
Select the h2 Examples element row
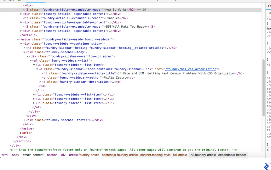click(x=76, y=18)
